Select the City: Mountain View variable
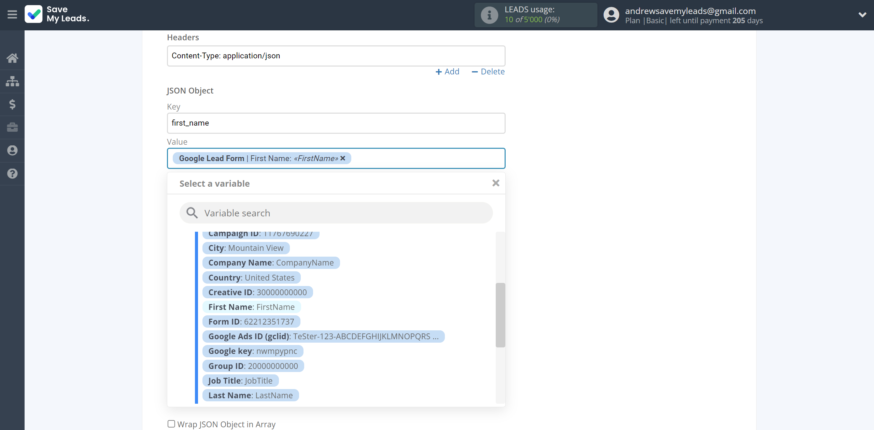Screen dimensions: 874x430 246,248
